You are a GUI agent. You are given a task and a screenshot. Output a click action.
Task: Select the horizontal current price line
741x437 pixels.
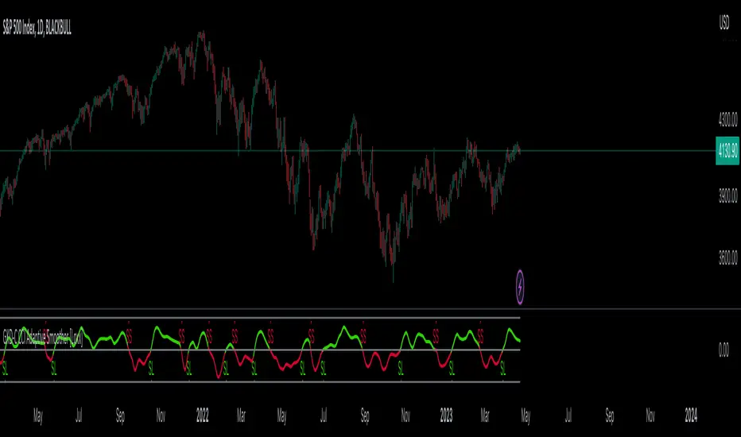tap(358, 151)
